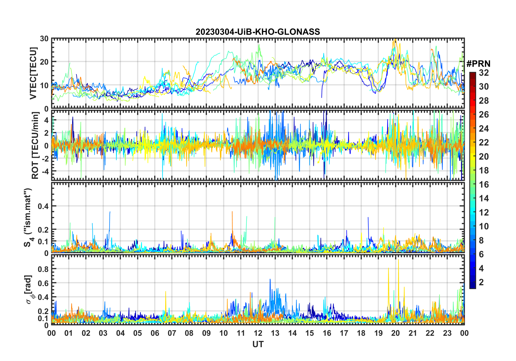
Task: Select the -2 tick on the ROT axis
Action: pyautogui.click(x=45, y=159)
